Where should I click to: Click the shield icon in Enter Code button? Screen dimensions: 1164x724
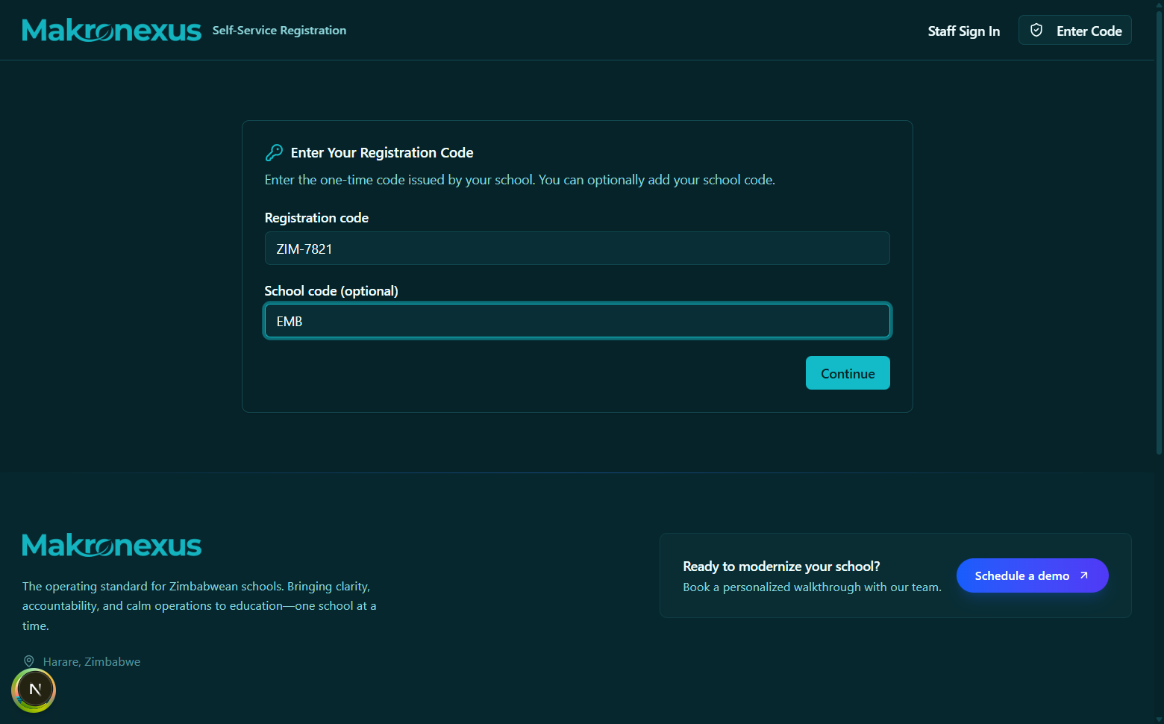[1036, 30]
